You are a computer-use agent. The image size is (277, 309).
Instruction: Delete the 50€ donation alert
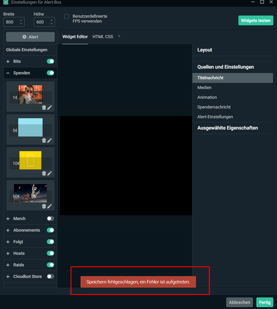(x=44, y=206)
